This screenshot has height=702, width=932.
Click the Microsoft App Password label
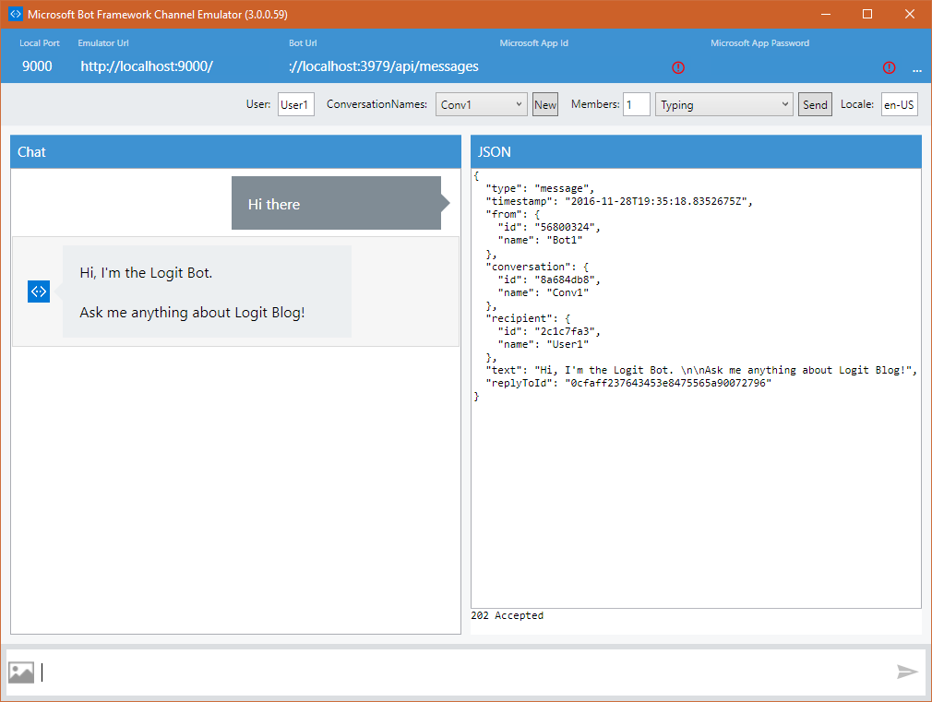[x=759, y=42]
